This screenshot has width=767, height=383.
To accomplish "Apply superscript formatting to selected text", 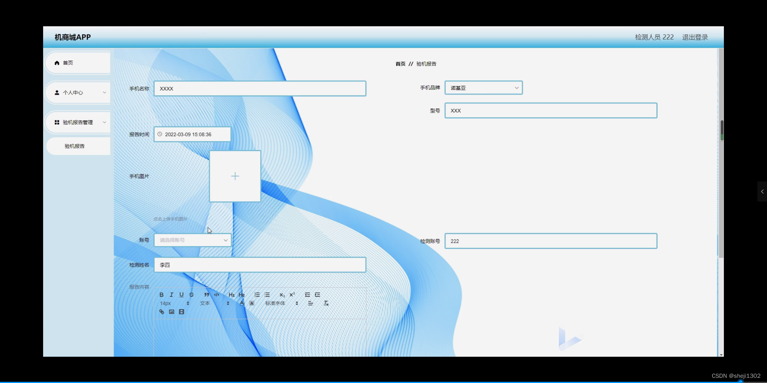I will pyautogui.click(x=292, y=294).
